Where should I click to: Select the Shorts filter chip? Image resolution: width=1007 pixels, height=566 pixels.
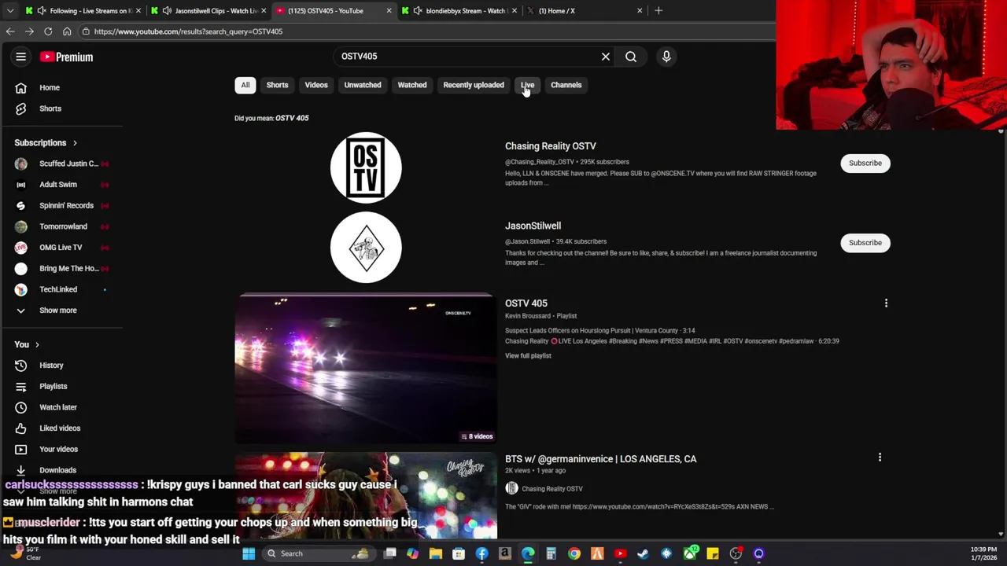[277, 85]
